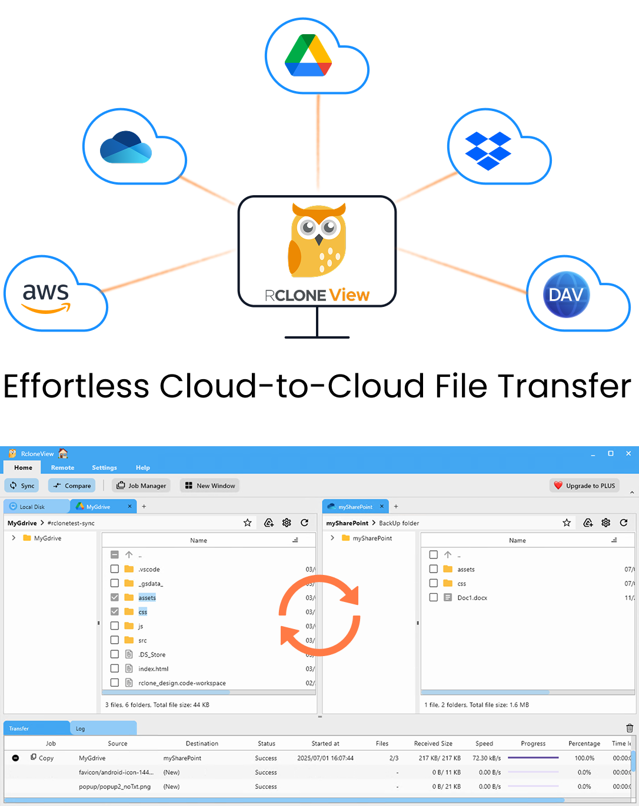This screenshot has width=639, height=806.
Task: Select the checkbox next to Doc1.docx
Action: point(434,597)
